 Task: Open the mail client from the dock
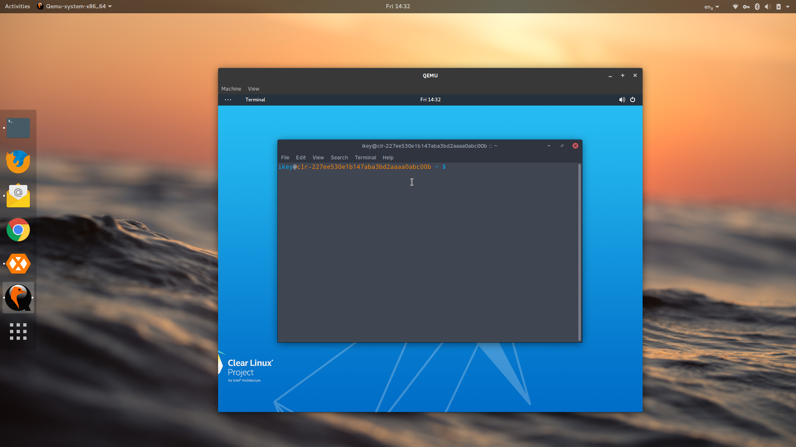click(x=18, y=195)
